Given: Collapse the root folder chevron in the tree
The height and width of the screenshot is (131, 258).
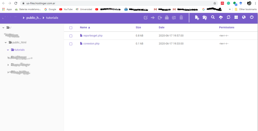Looking at the screenshot, I should click(x=3, y=27).
